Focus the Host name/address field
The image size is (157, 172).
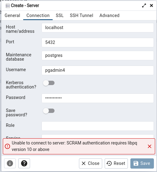click(x=98, y=28)
